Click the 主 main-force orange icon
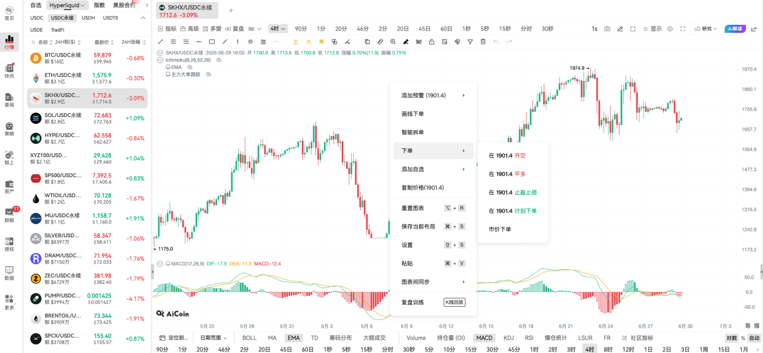The width and height of the screenshot is (763, 353). [x=296, y=42]
